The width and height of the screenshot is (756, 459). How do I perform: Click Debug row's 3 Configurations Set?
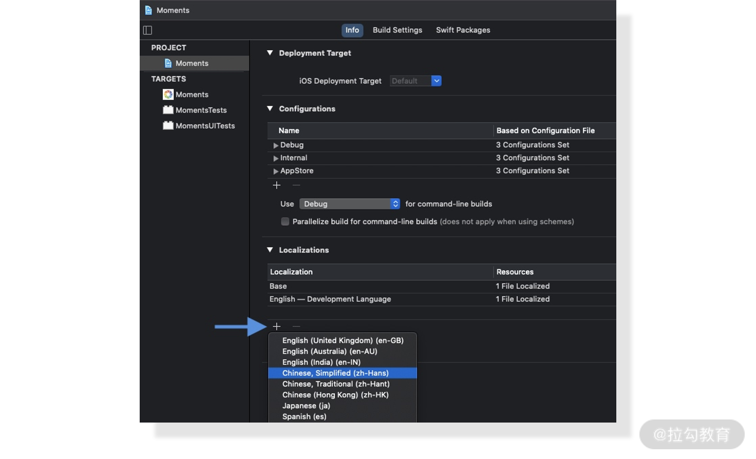[x=533, y=145]
